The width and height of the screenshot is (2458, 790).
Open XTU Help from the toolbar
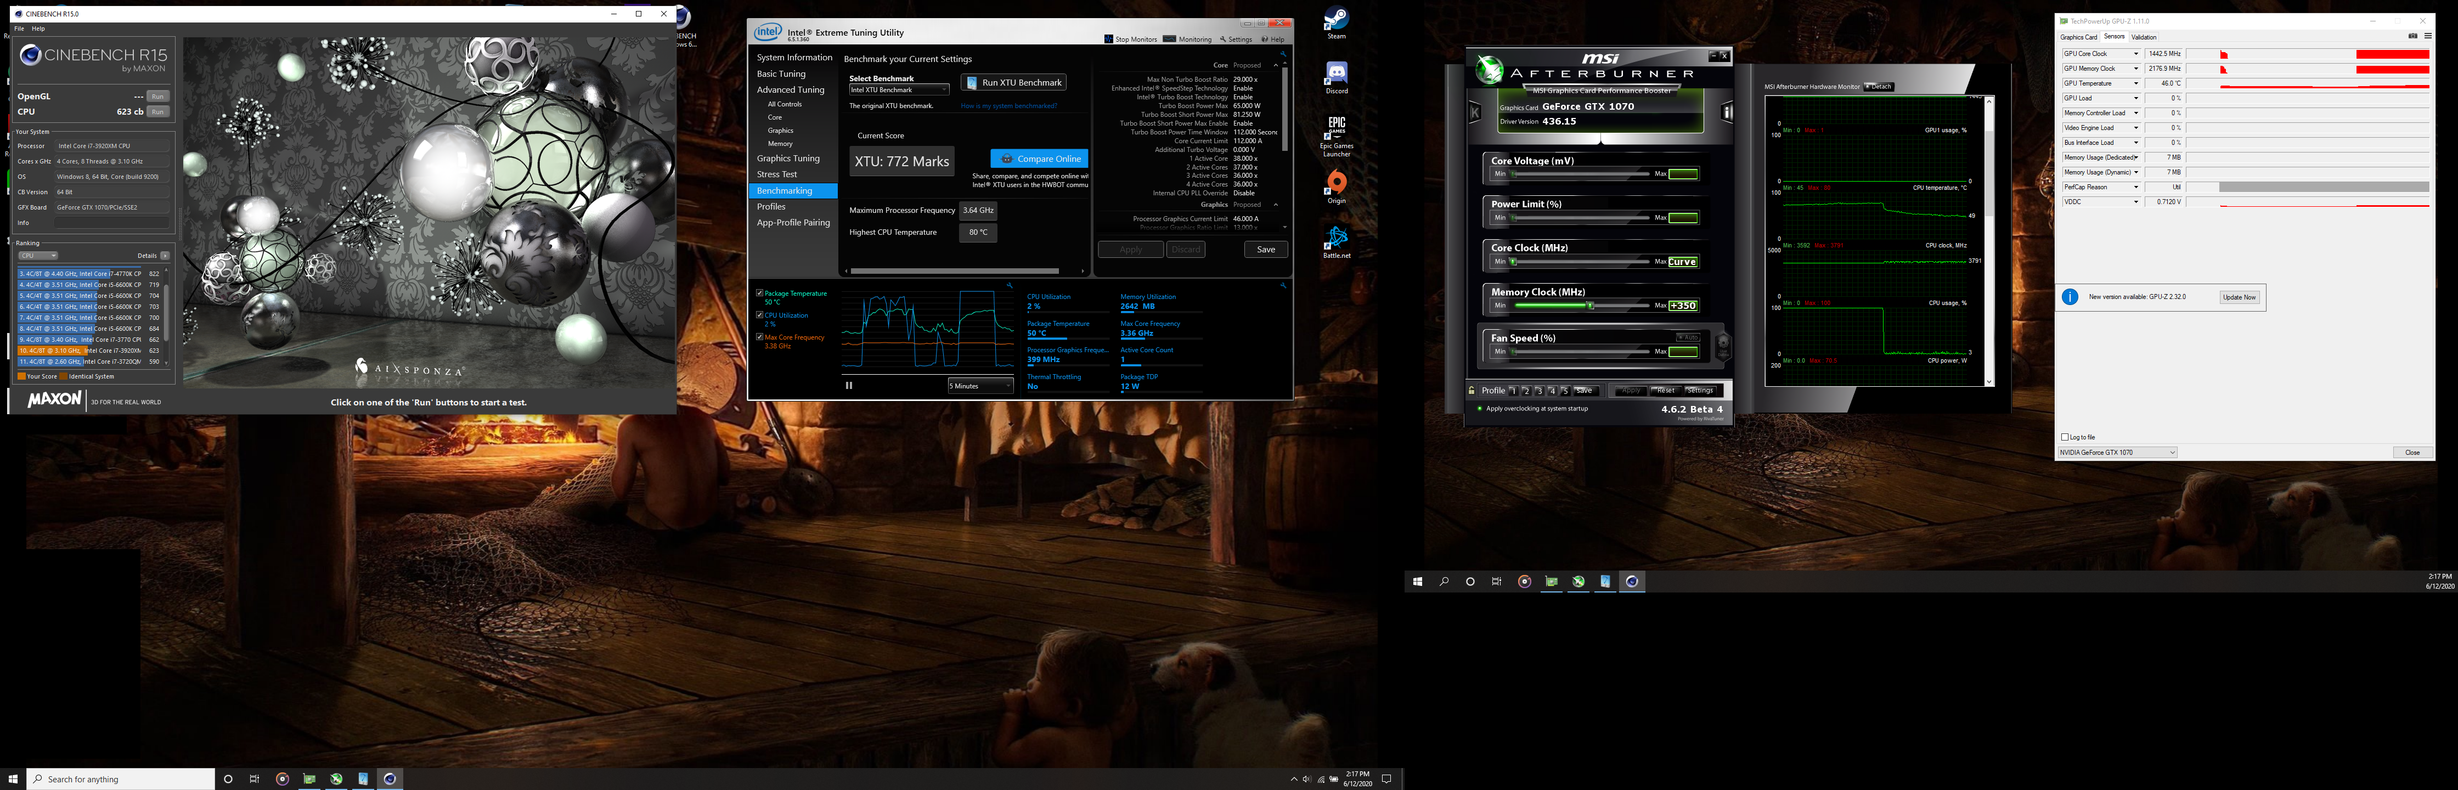tap(1273, 39)
